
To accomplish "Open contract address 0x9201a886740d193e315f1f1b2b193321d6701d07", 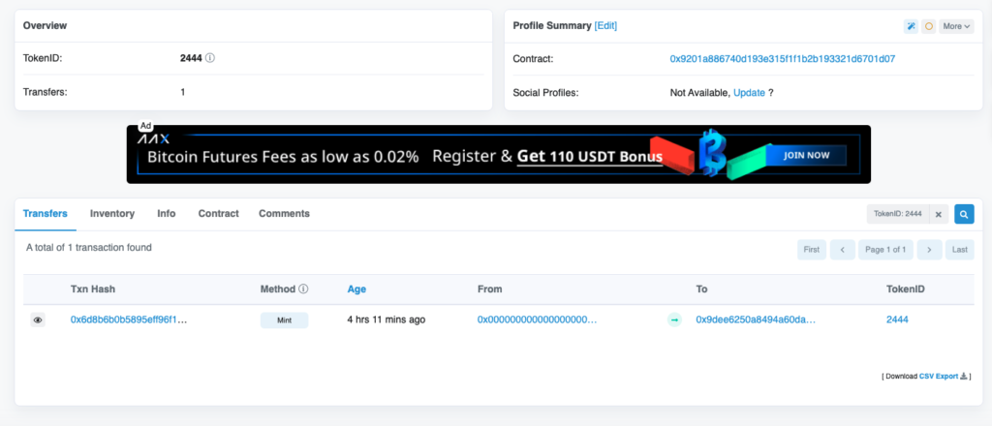I will (783, 59).
